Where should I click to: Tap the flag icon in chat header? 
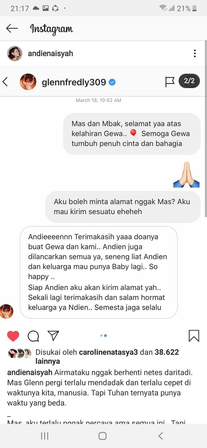170,82
